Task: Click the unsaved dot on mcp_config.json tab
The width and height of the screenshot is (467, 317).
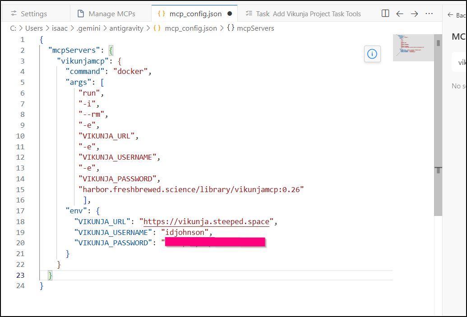Action: (230, 14)
